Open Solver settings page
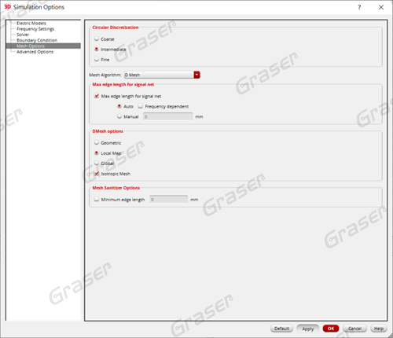This screenshot has width=393, height=338. (x=23, y=35)
